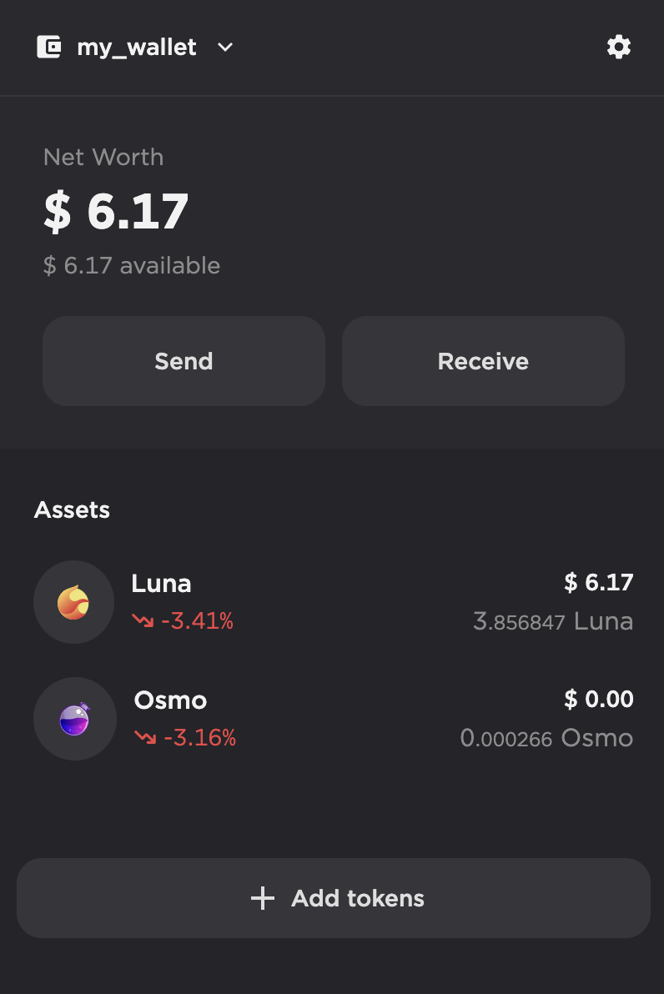The image size is (664, 994).
Task: Open the Osmo asset row
Action: pos(334,719)
